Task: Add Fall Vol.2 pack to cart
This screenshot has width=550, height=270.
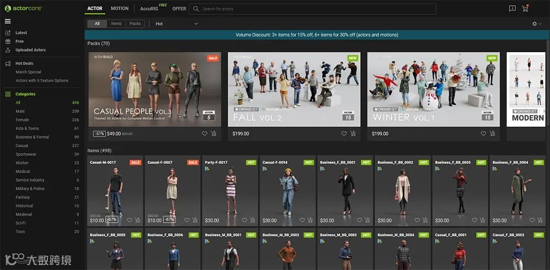Action: point(353,133)
